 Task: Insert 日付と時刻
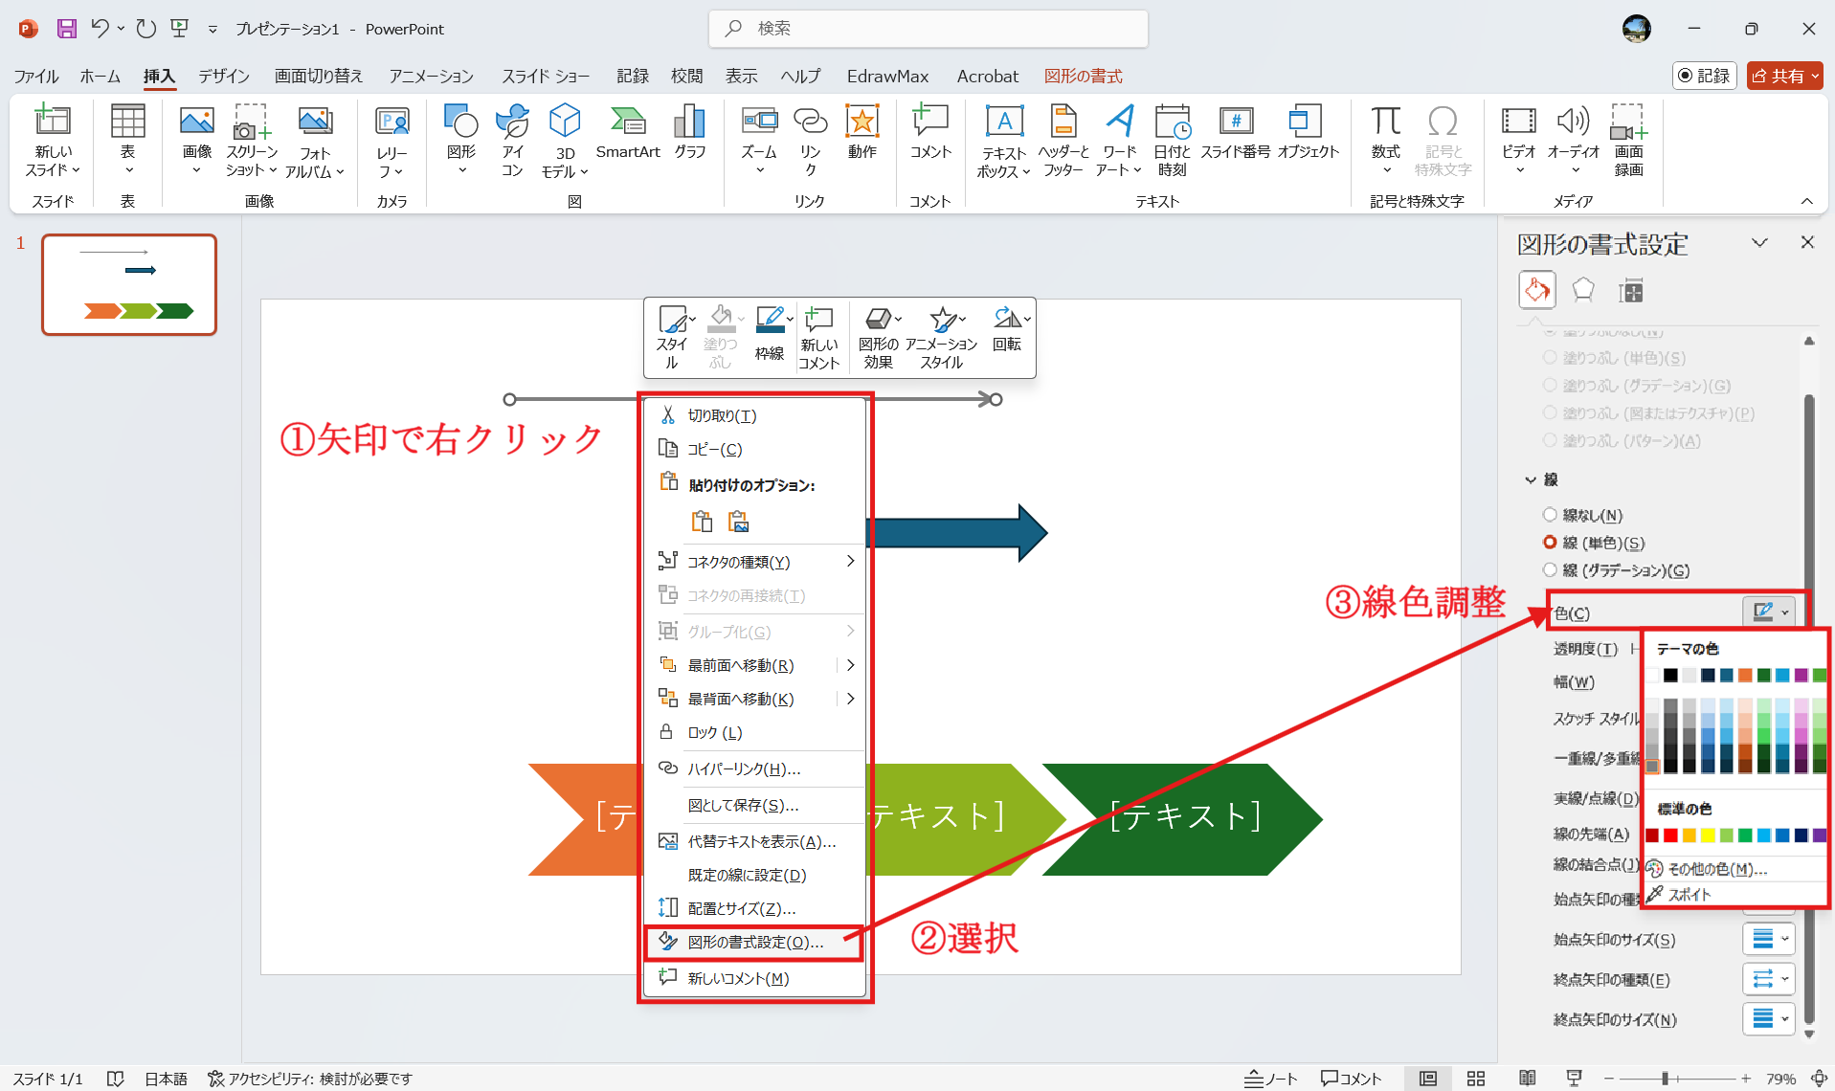click(x=1173, y=141)
